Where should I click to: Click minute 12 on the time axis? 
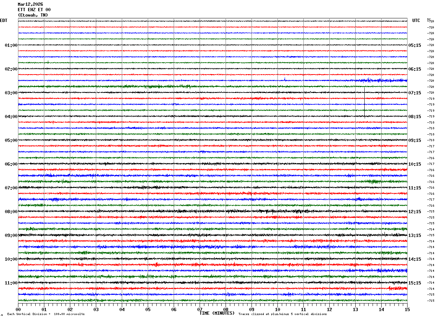(329, 309)
